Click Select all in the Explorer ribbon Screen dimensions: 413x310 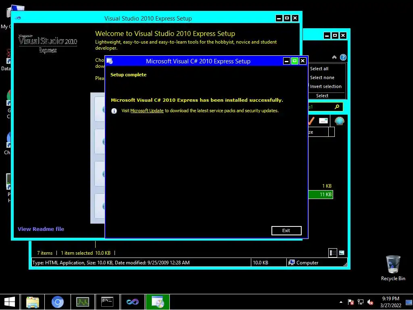pyautogui.click(x=319, y=69)
